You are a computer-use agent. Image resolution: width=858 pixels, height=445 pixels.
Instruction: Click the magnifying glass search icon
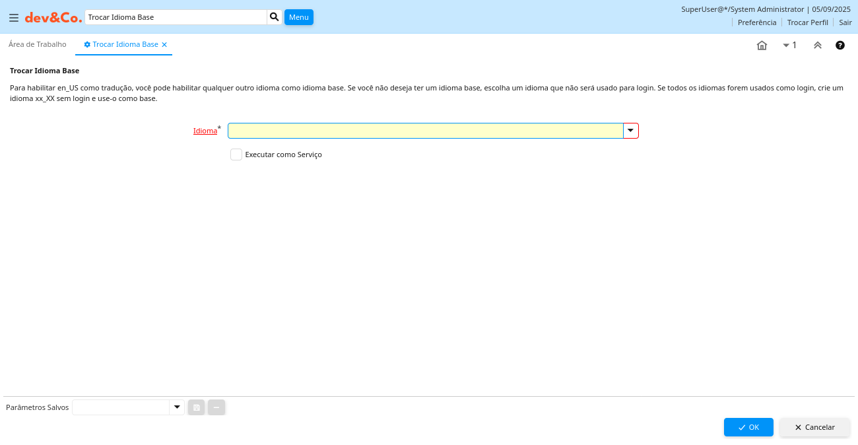click(275, 17)
